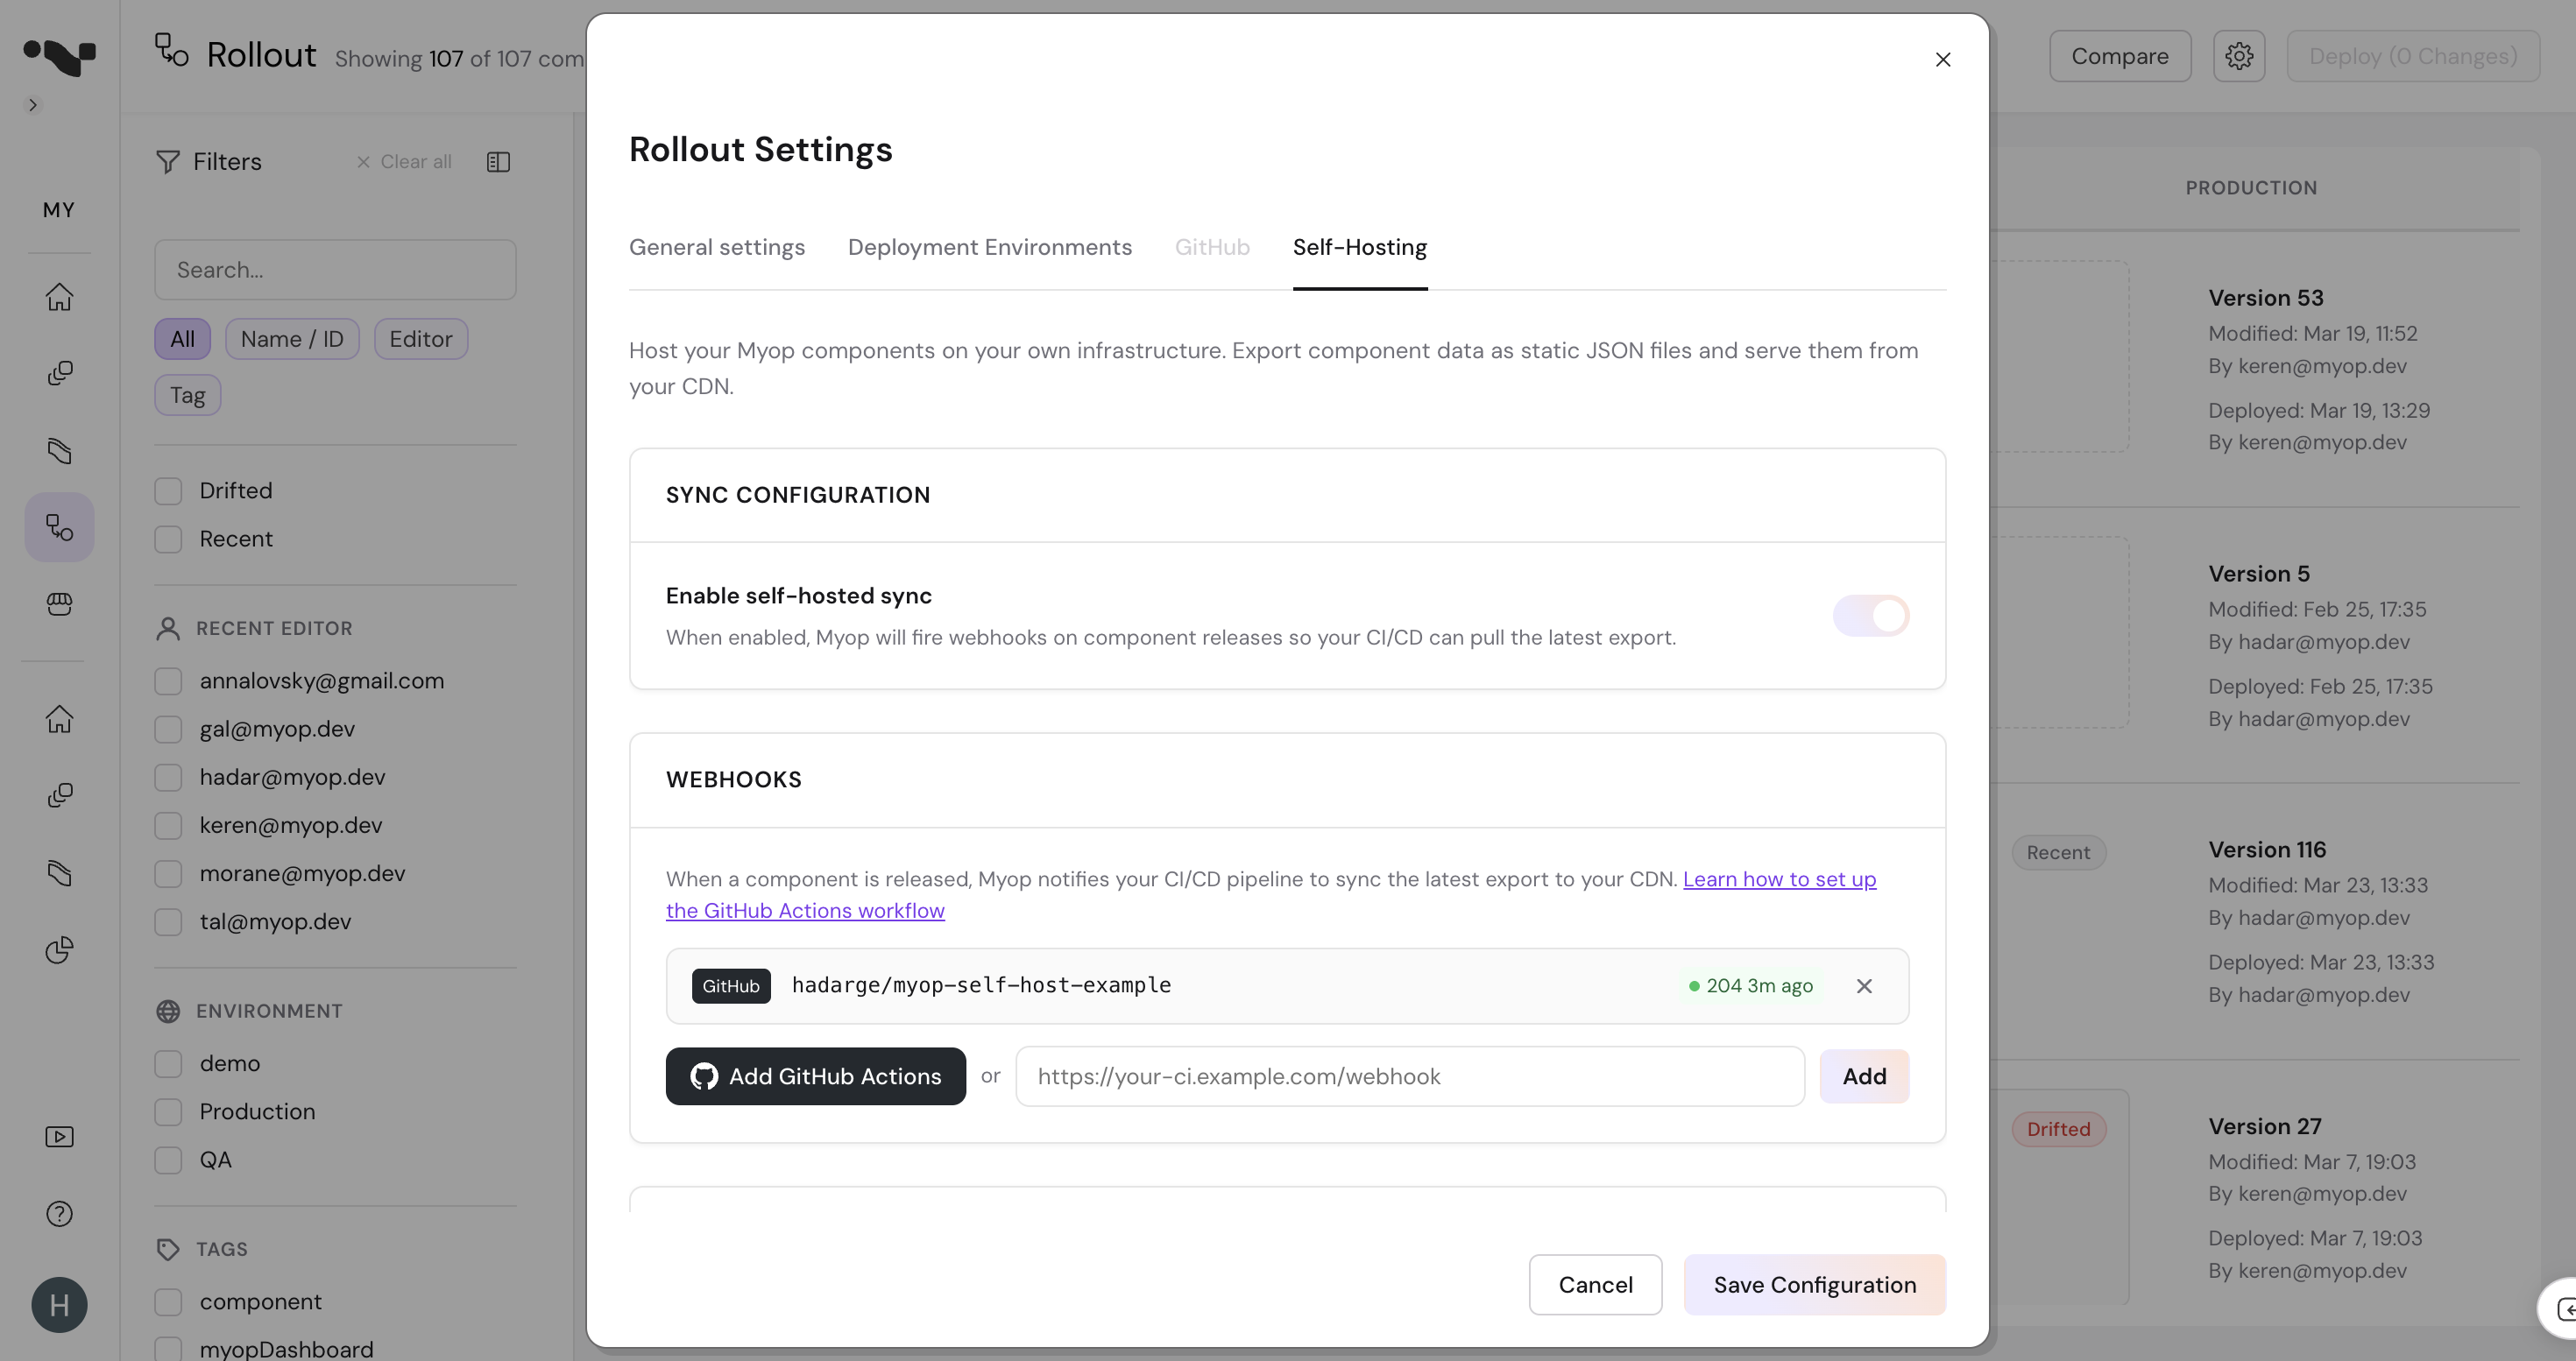Click the help question mark icon
This screenshot has height=1361, width=2576.
pyautogui.click(x=59, y=1214)
